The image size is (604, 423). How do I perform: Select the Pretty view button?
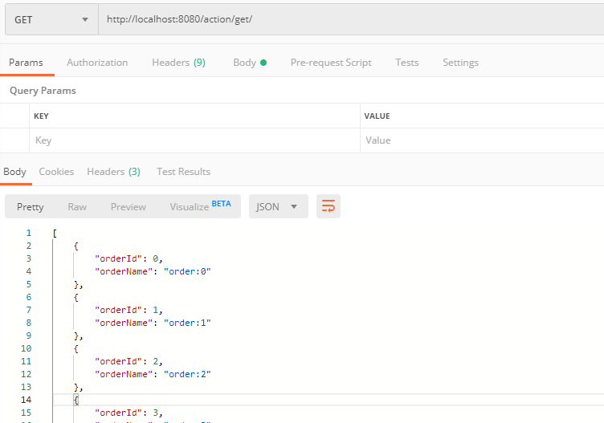[x=31, y=207]
